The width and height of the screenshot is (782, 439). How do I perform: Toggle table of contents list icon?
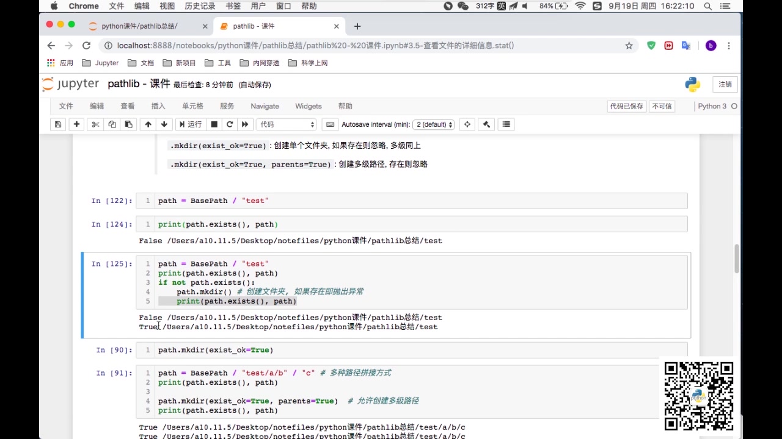506,124
